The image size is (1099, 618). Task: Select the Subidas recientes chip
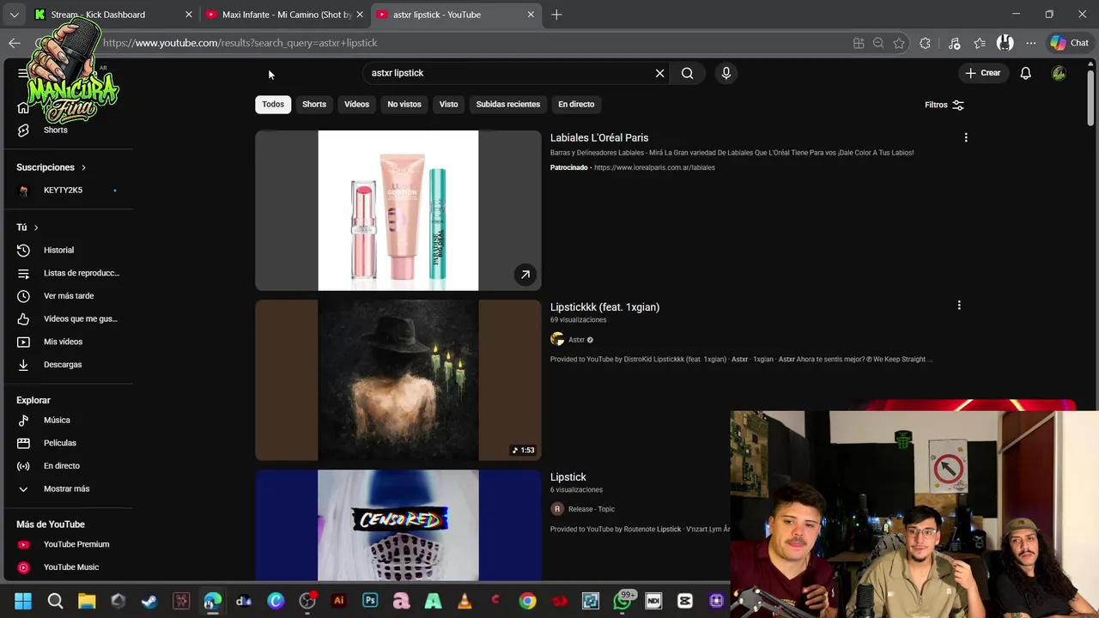point(508,104)
